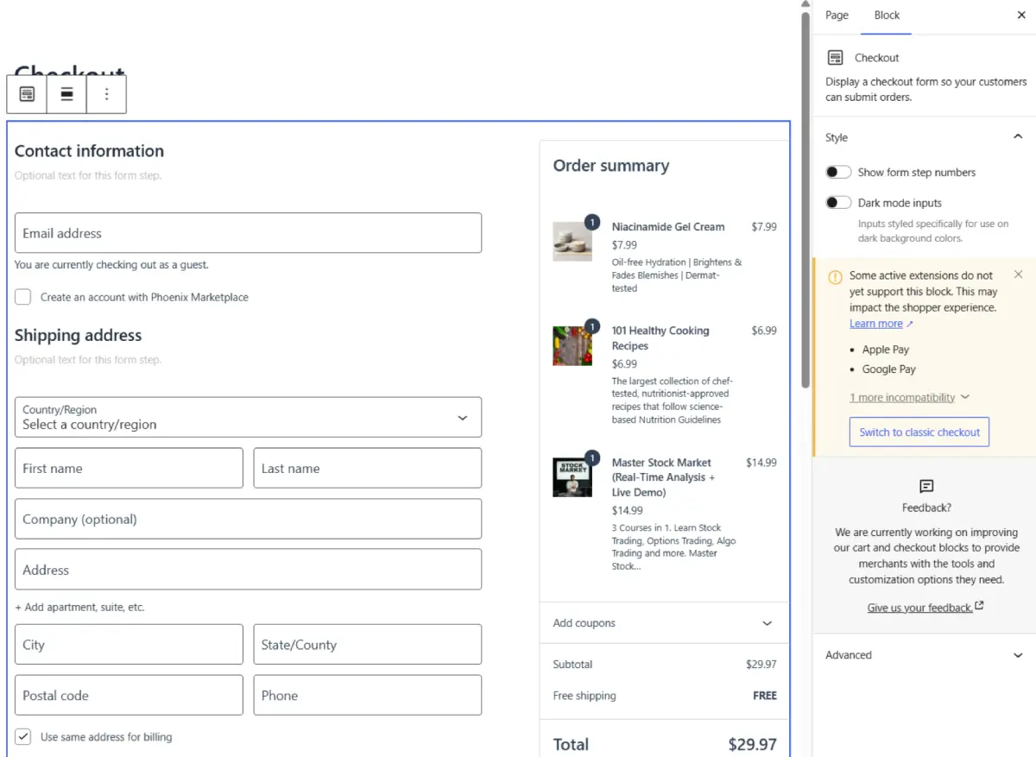Expand the Add coupons section

pos(664,623)
